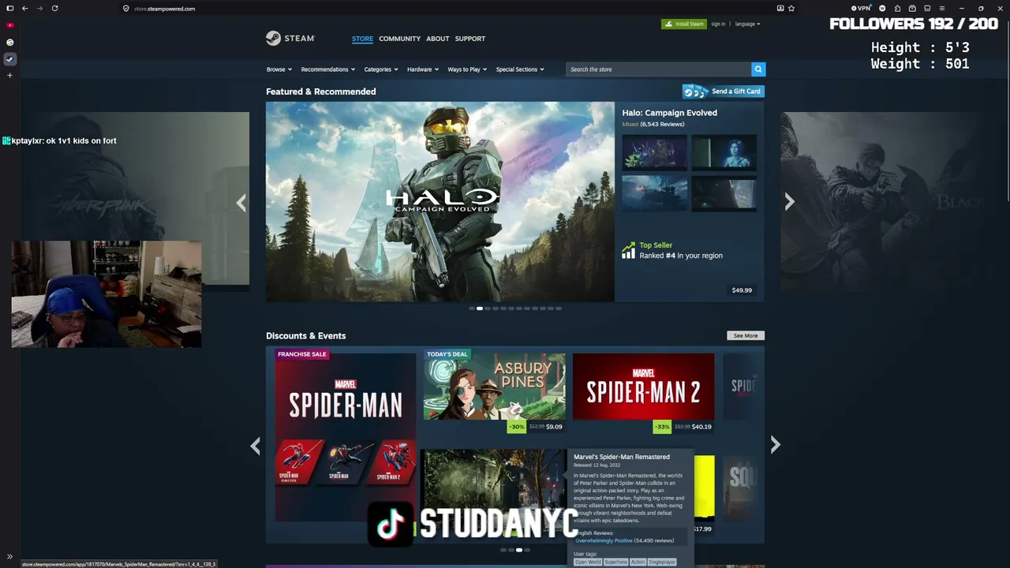Viewport: 1010px width, 568px height.
Task: Open the ABOUT tab
Action: [437, 39]
